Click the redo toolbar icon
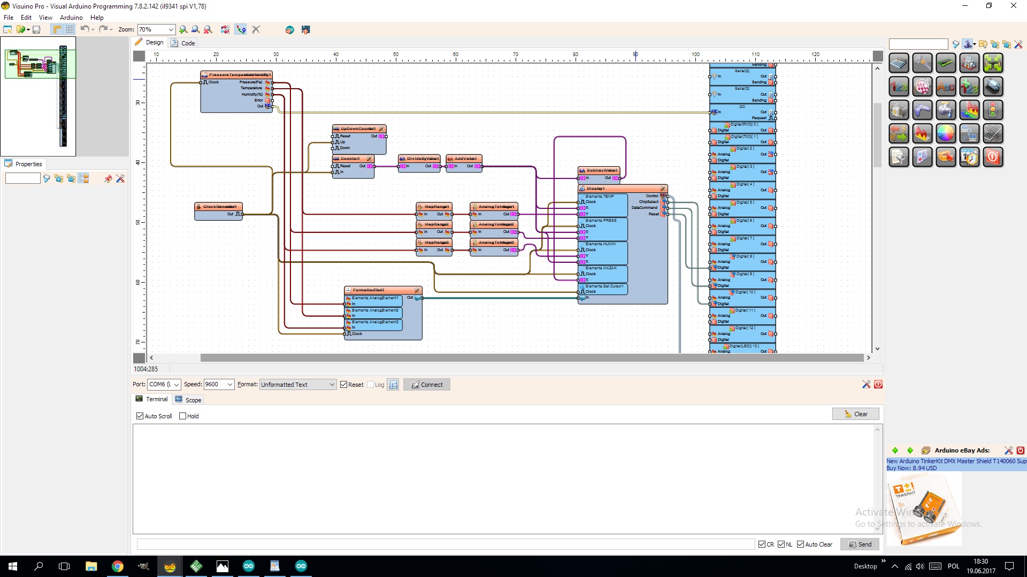Screen dimensions: 1027x577 click(x=103, y=29)
